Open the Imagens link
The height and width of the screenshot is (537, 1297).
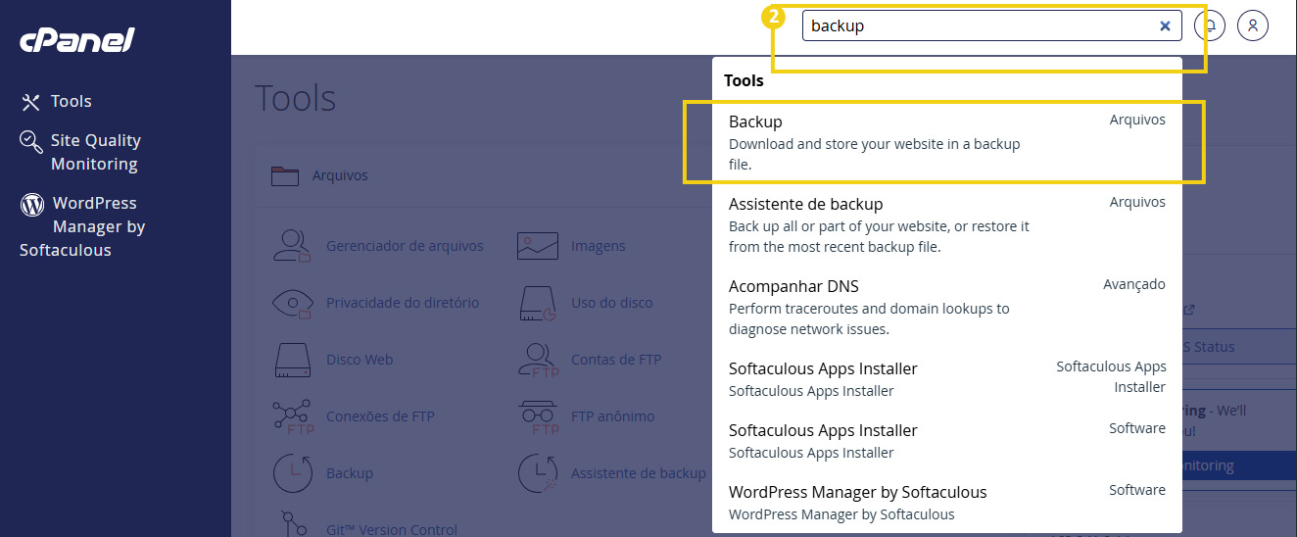(x=598, y=246)
